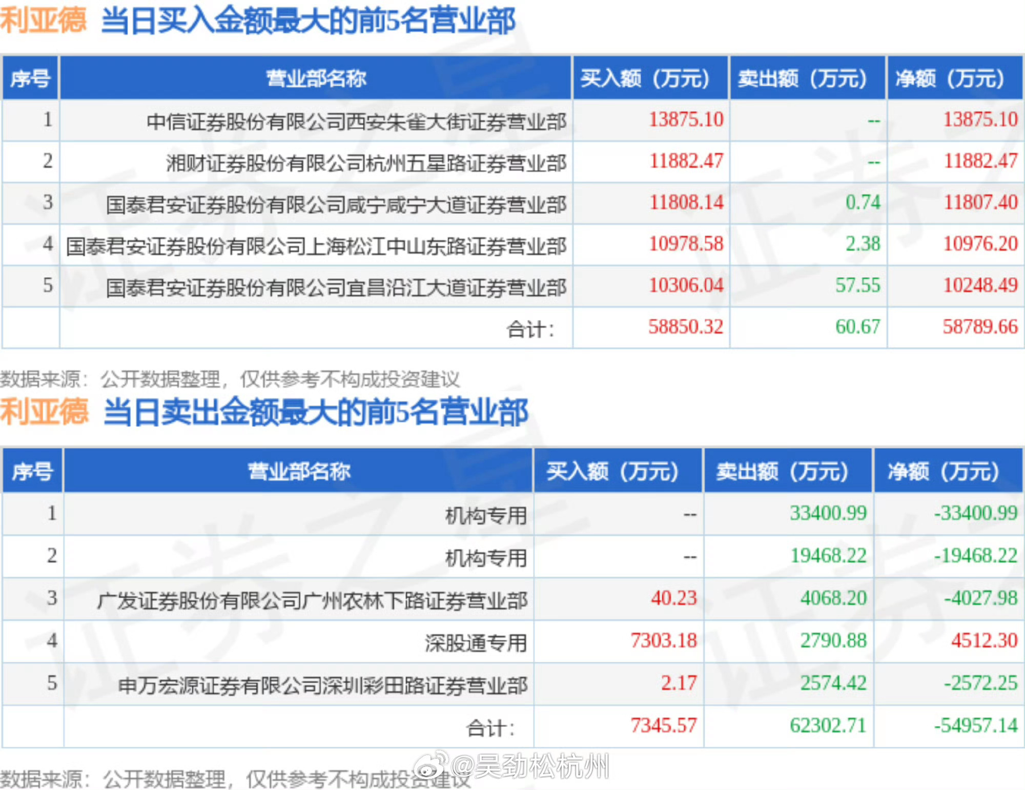
Task: Click the buy amount 2.17
Action: [679, 683]
